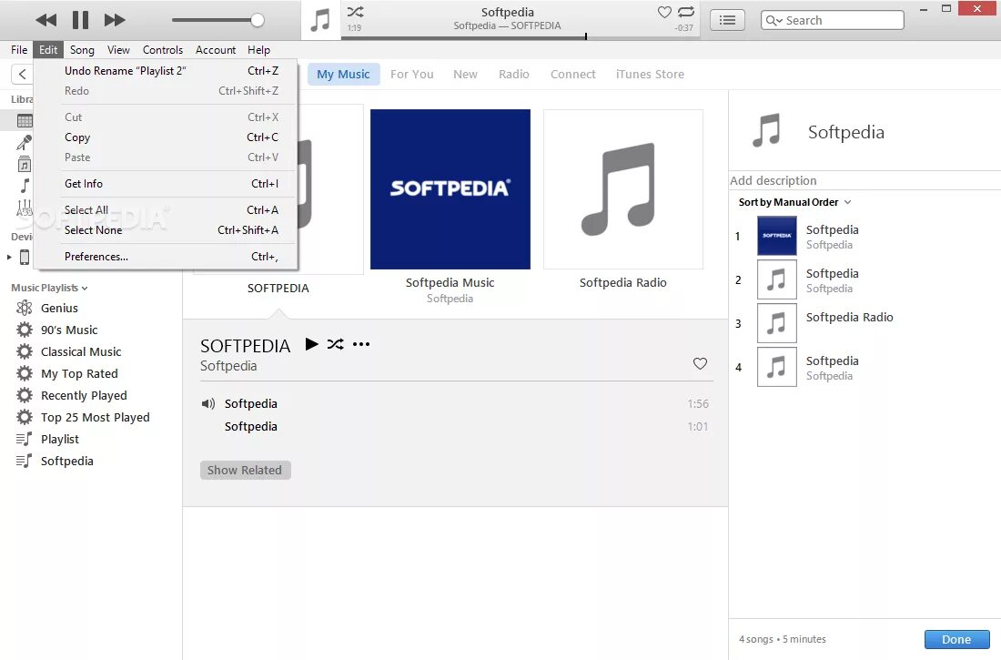The height and width of the screenshot is (660, 1001).
Task: Open the Playlist item in sidebar
Action: (59, 439)
